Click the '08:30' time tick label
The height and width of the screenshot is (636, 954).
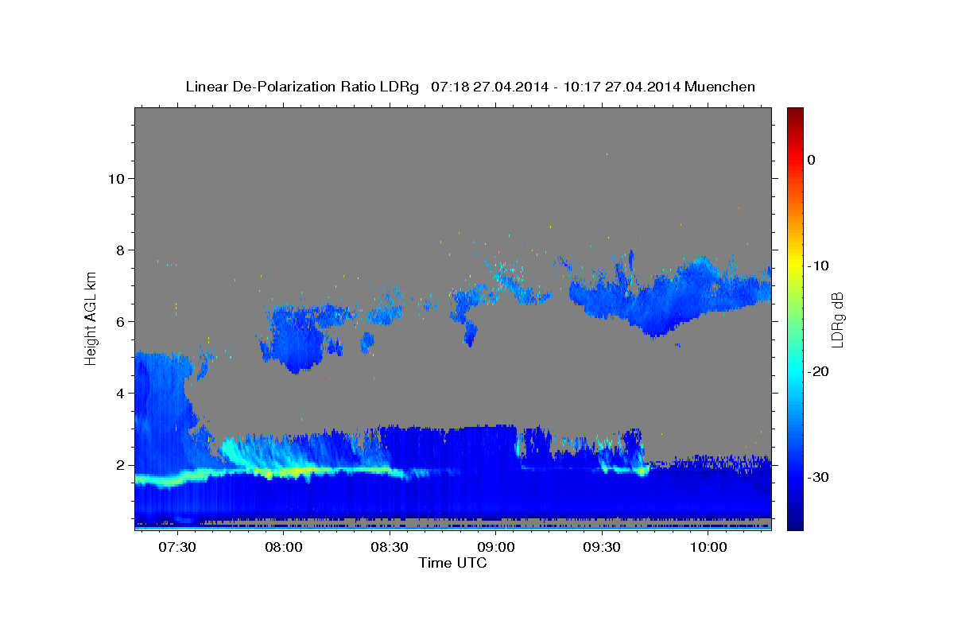[390, 548]
